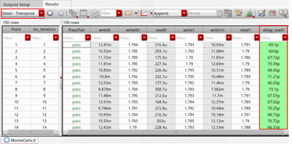Select the Results tab
Screen dimensions: 292x144
[x=52, y=4]
